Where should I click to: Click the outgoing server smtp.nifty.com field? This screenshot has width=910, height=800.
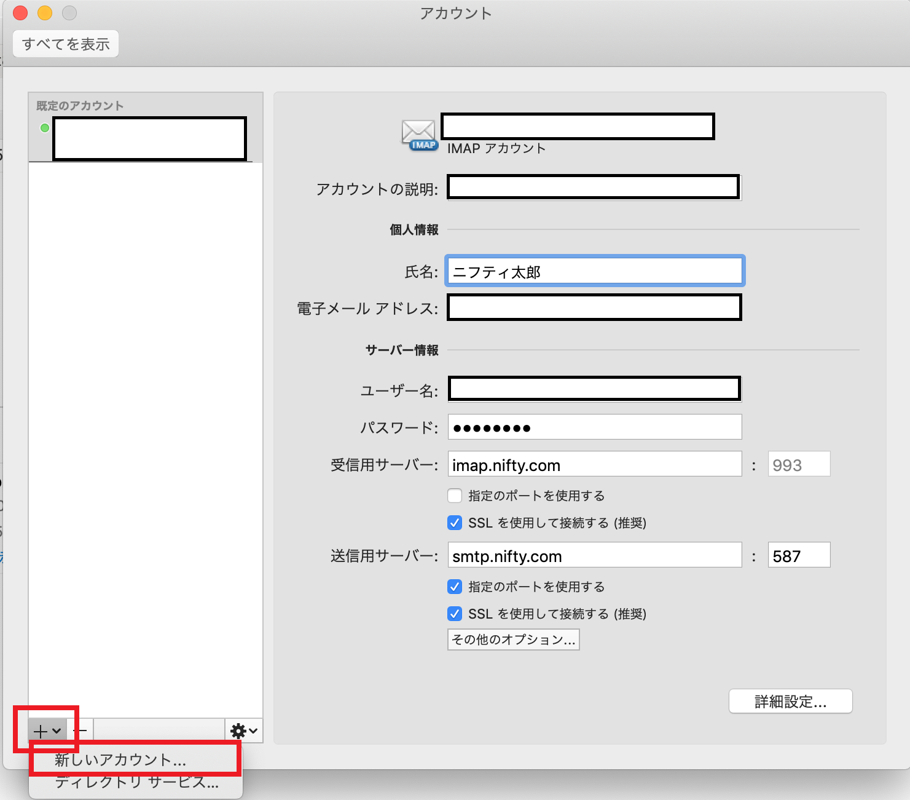point(594,556)
